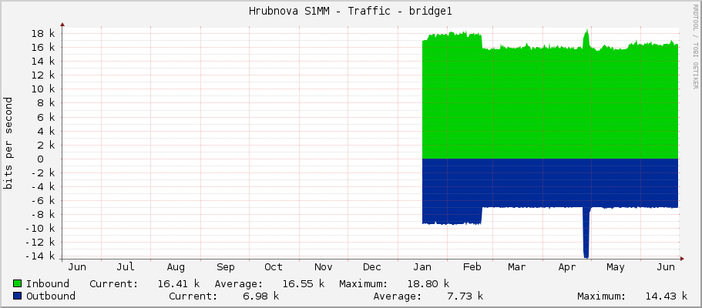
Task: Click the 'Sep' x-axis month label
Action: [x=226, y=267]
